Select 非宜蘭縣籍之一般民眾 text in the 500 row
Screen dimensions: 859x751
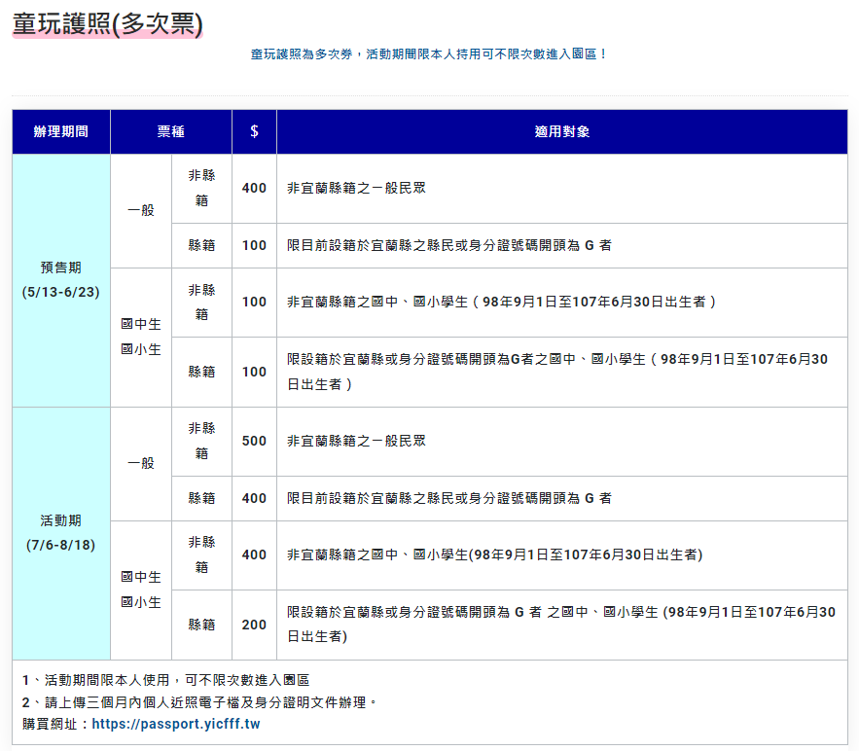pyautogui.click(x=357, y=441)
